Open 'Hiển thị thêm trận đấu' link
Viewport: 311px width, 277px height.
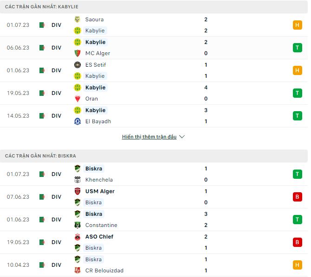click(149, 137)
